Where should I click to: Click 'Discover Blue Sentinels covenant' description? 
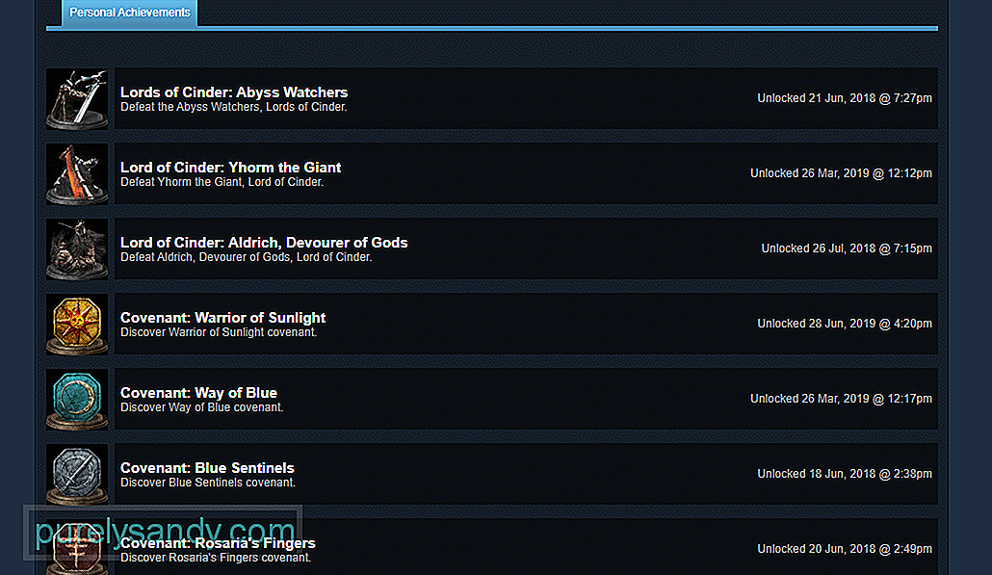click(x=207, y=483)
